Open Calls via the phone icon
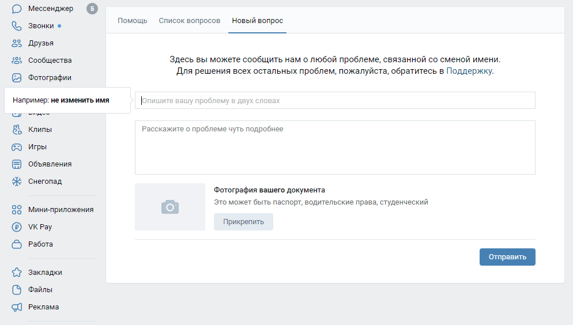Image resolution: width=573 pixels, height=325 pixels. (17, 26)
